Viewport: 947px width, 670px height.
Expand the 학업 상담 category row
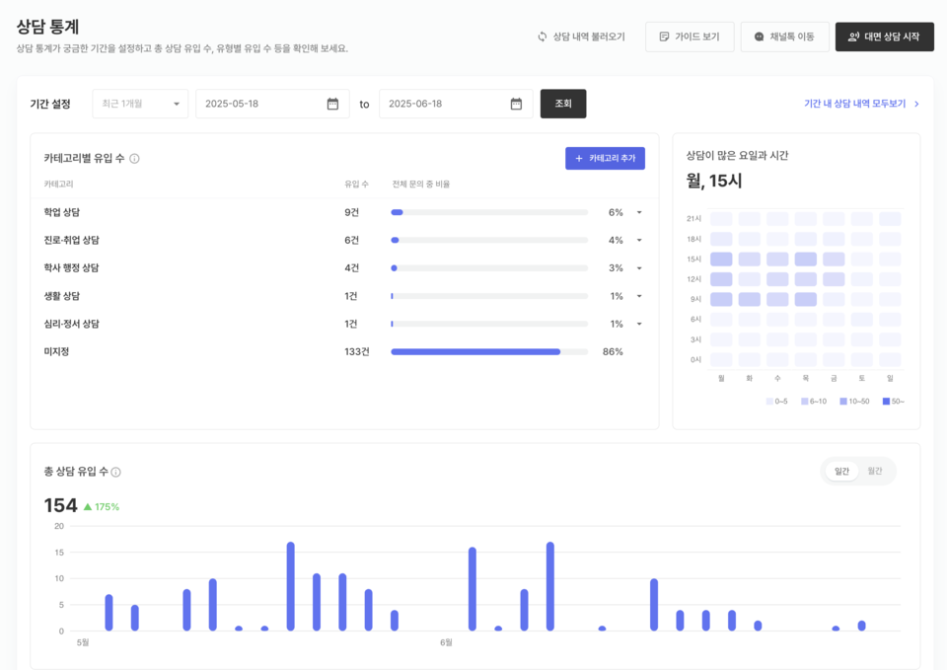[639, 212]
